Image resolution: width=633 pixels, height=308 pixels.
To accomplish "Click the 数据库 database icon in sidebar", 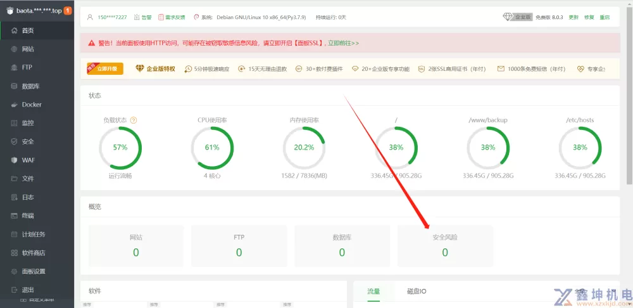I will click(14, 86).
